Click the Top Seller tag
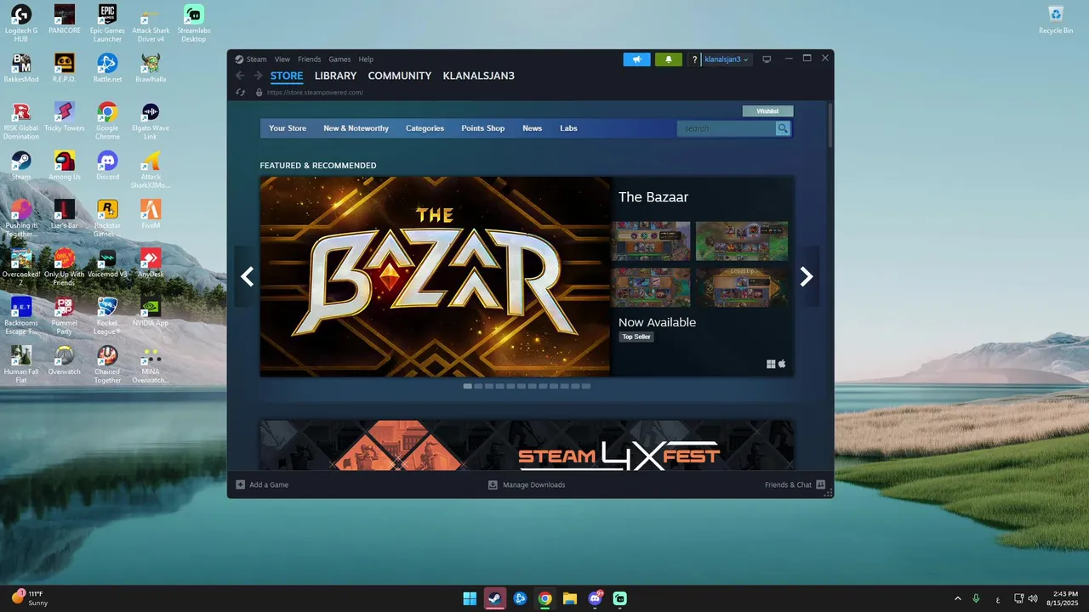The height and width of the screenshot is (612, 1089). coord(636,337)
